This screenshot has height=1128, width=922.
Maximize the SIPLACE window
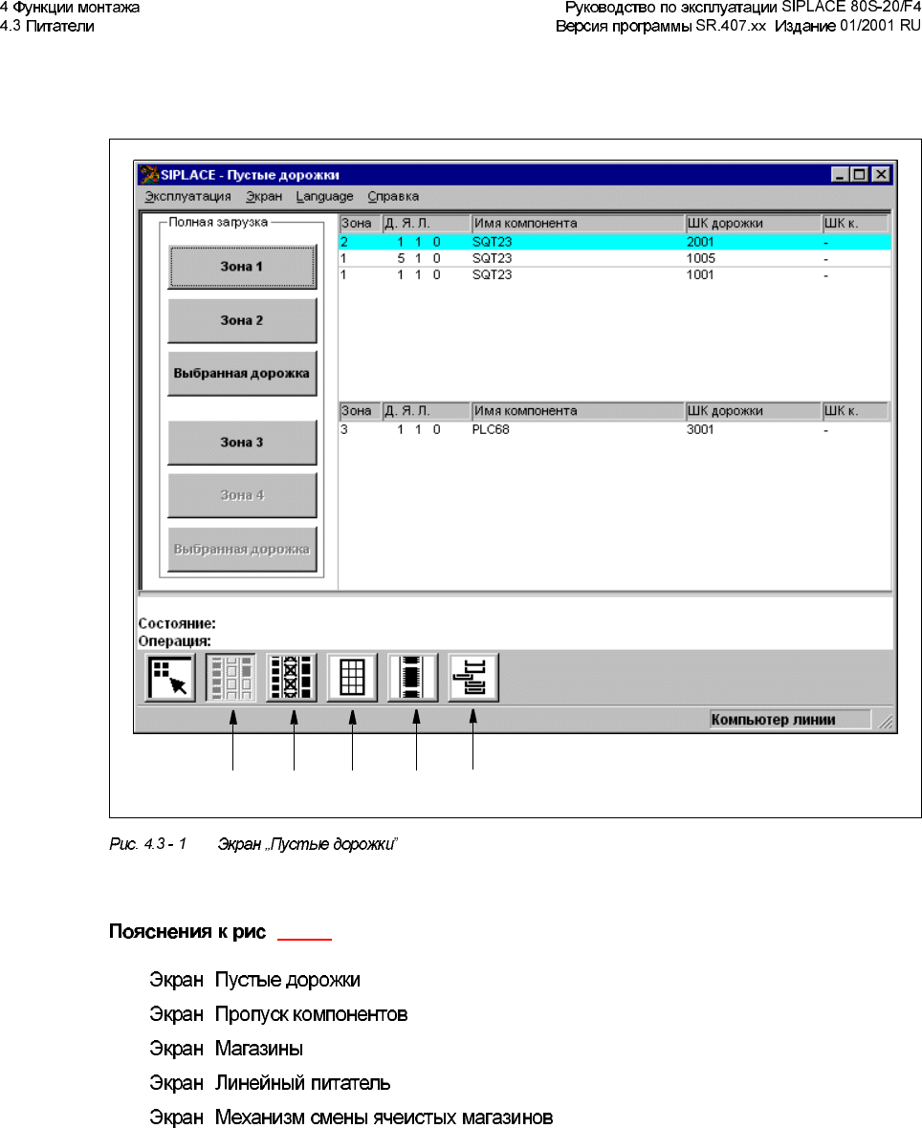(x=860, y=174)
